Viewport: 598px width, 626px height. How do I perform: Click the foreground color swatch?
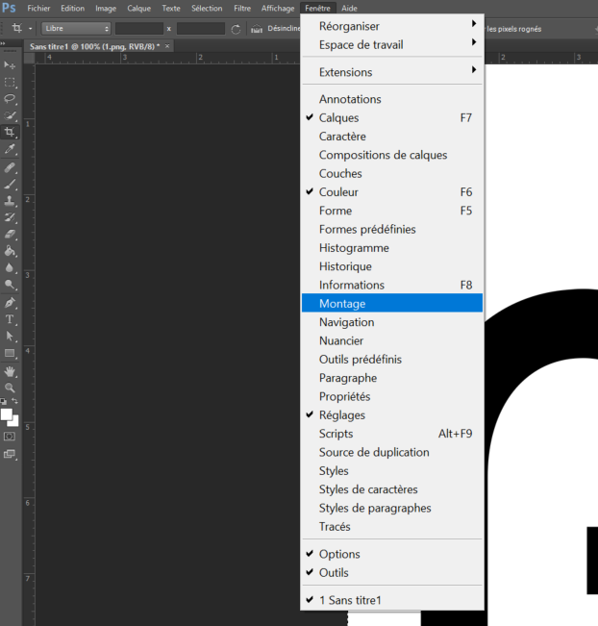[6, 414]
